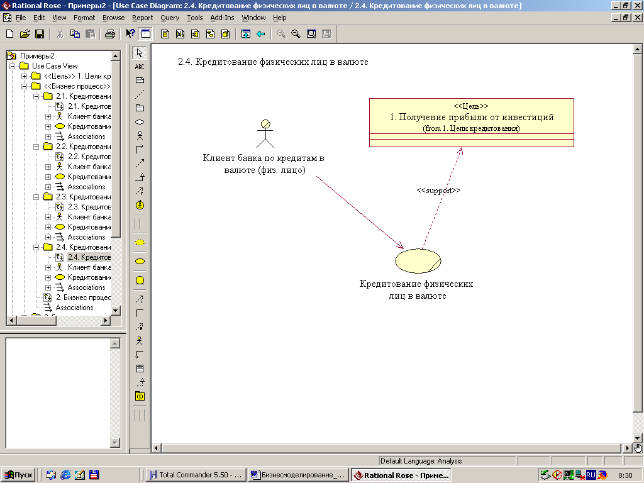Screen dimensions: 644x483
Task: Select the Клиент банка actor on diagram
Action: (x=265, y=134)
